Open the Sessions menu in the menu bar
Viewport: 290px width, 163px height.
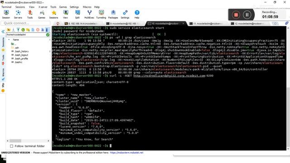coord(20,7)
